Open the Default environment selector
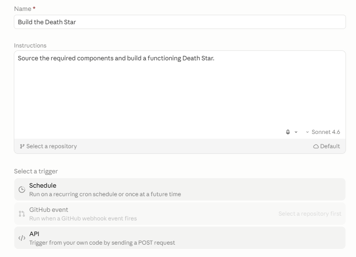The height and width of the screenshot is (257, 356). pyautogui.click(x=326, y=146)
